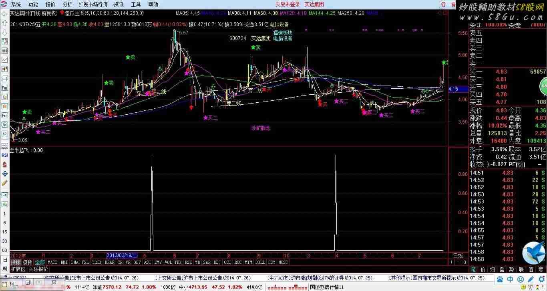547x291 pixels.
Task: Open the Baidu input method paw icon
Action: pyautogui.click(x=500, y=279)
